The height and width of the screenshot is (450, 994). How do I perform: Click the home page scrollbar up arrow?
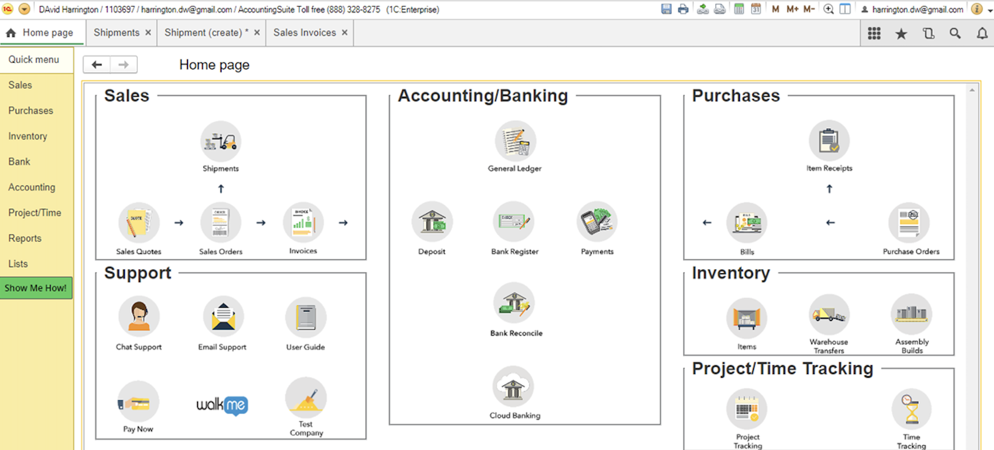point(972,90)
